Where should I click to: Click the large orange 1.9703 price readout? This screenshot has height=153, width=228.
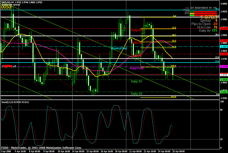[209, 17]
